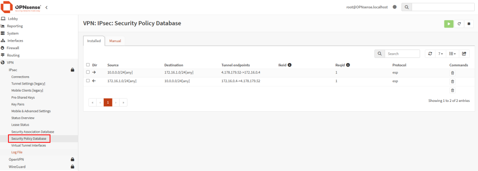
Task: Tick the checkbox for the 172.16.1.0/24 source row
Action: [x=88, y=81]
